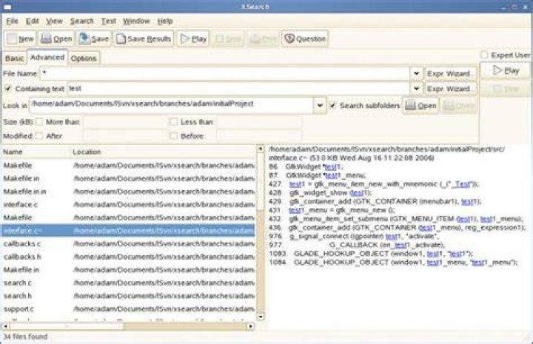Open the File menu
Viewport: 533px width, 344px height.
pos(12,21)
